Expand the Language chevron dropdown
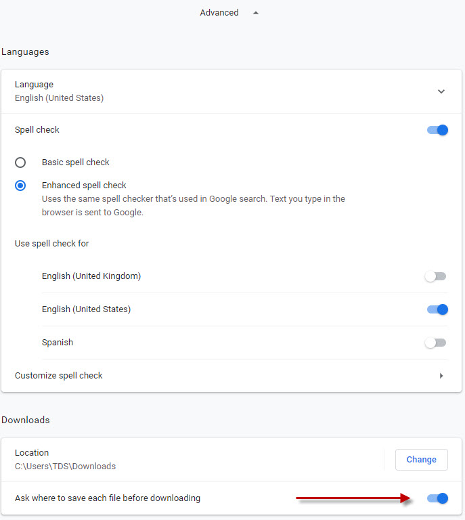 coord(441,91)
